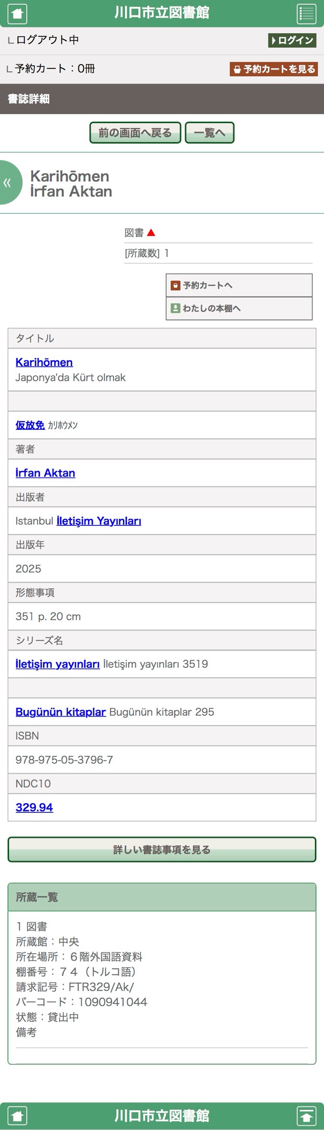Open the Karihōmen title link
The height and width of the screenshot is (1130, 324).
tap(44, 362)
